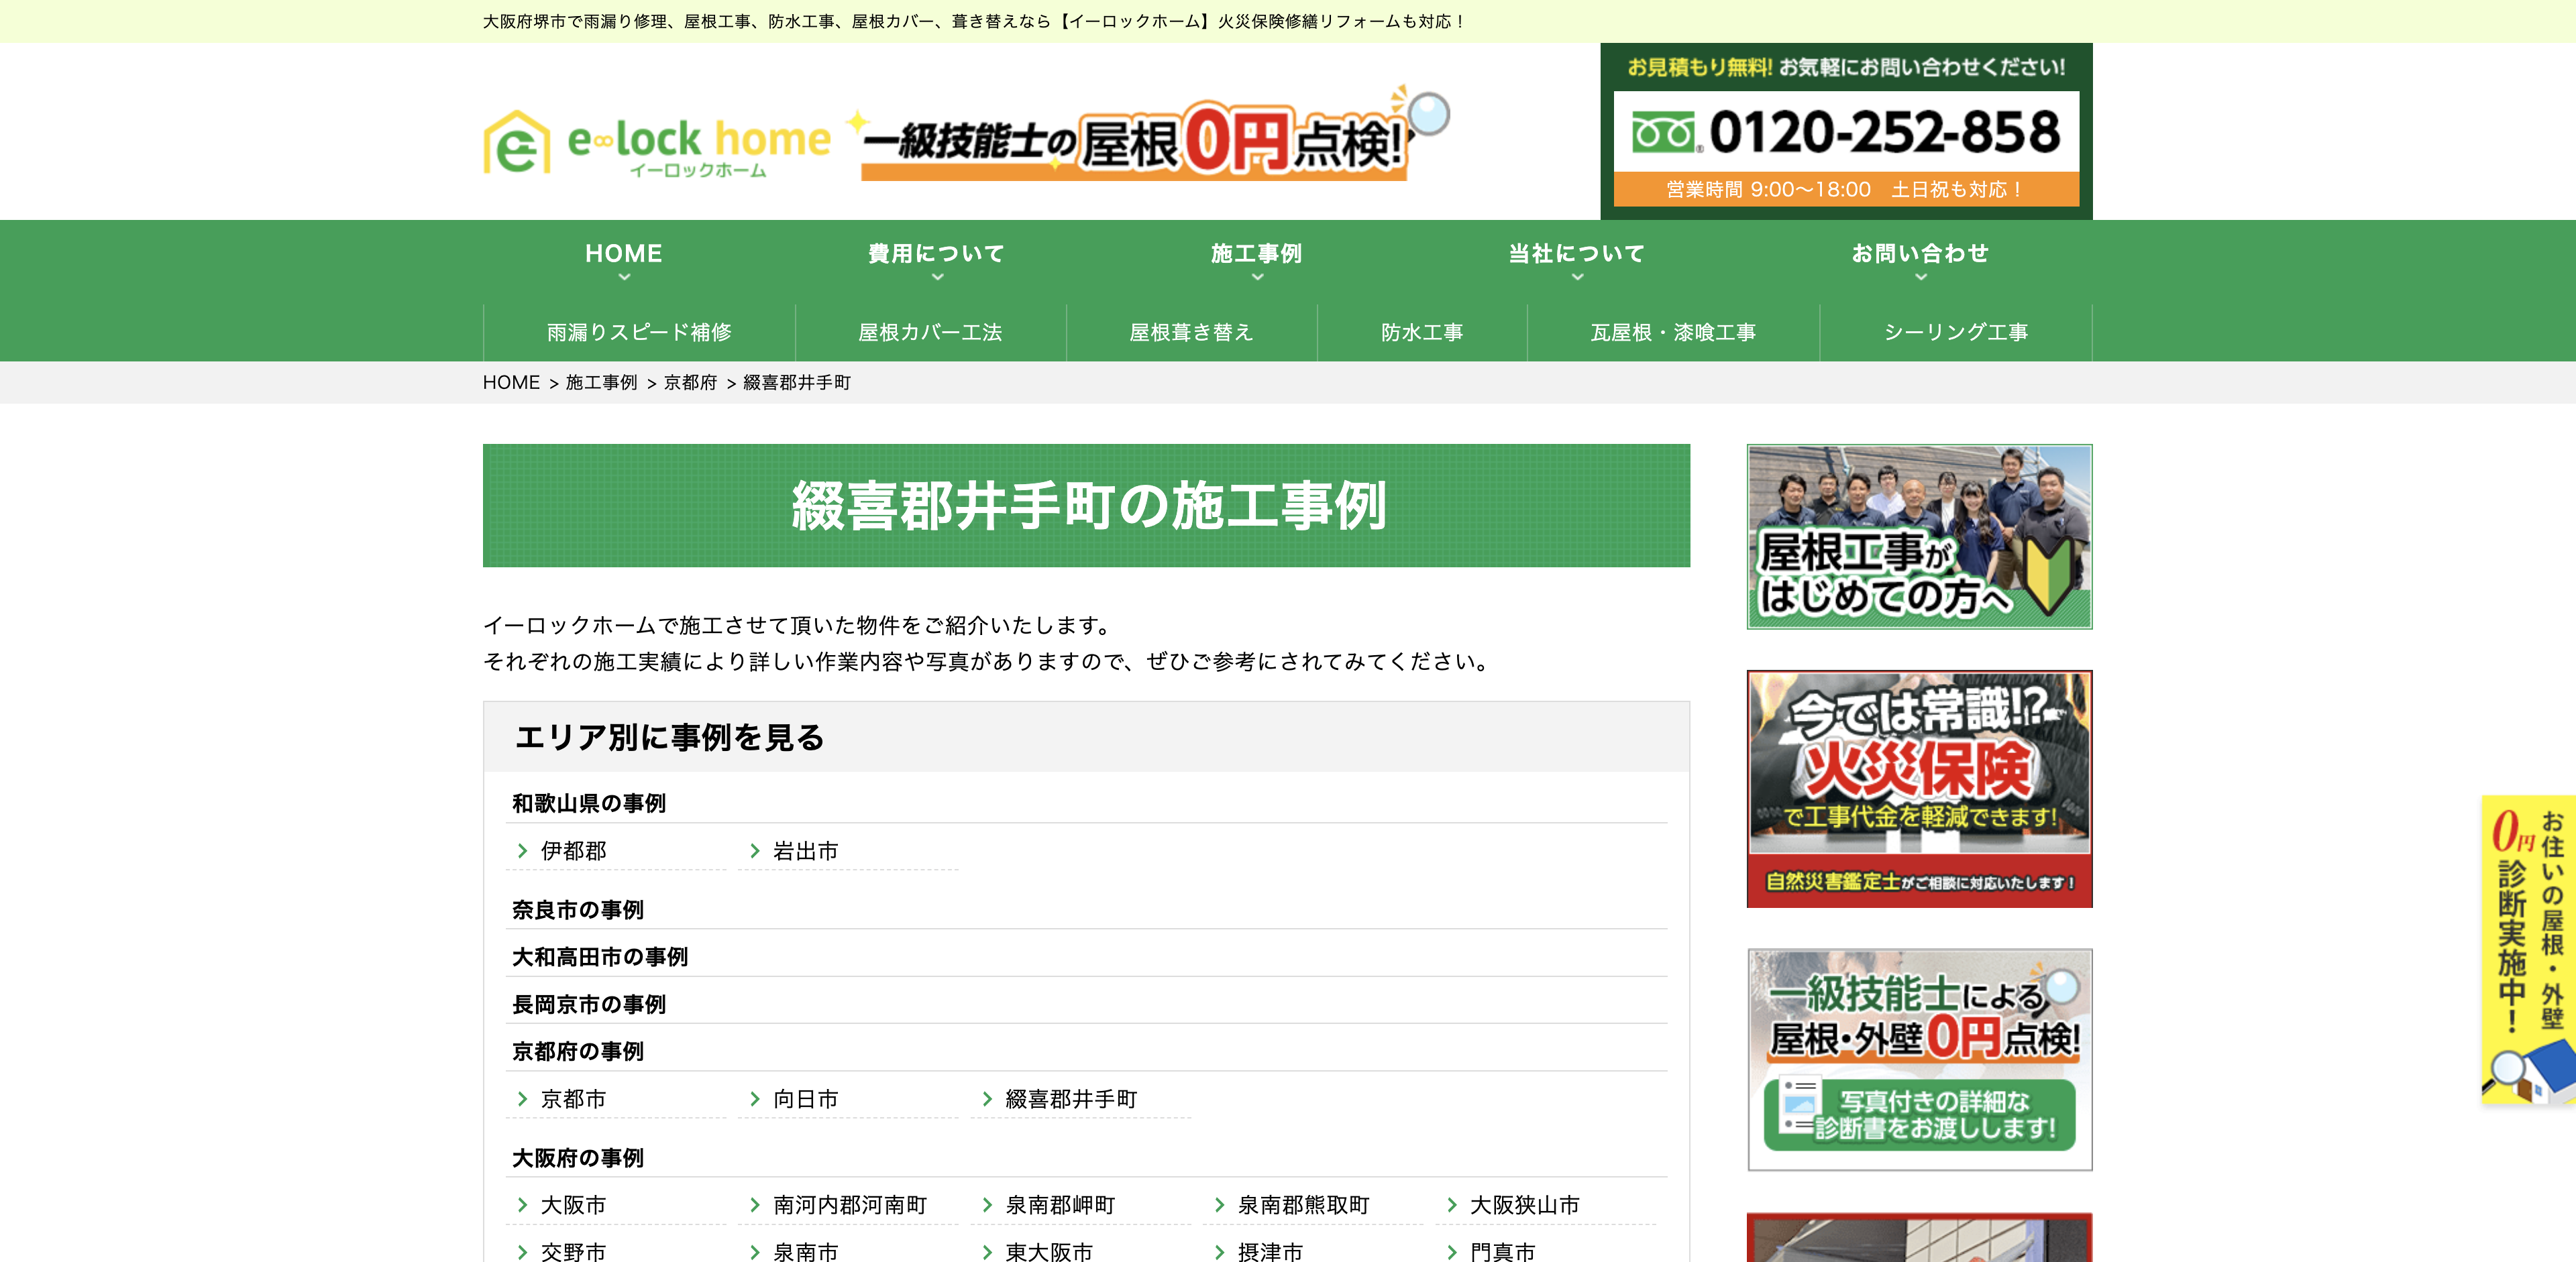This screenshot has height=1262, width=2576.
Task: Open the 泉南郡熊取町 area link
Action: point(1304,1205)
